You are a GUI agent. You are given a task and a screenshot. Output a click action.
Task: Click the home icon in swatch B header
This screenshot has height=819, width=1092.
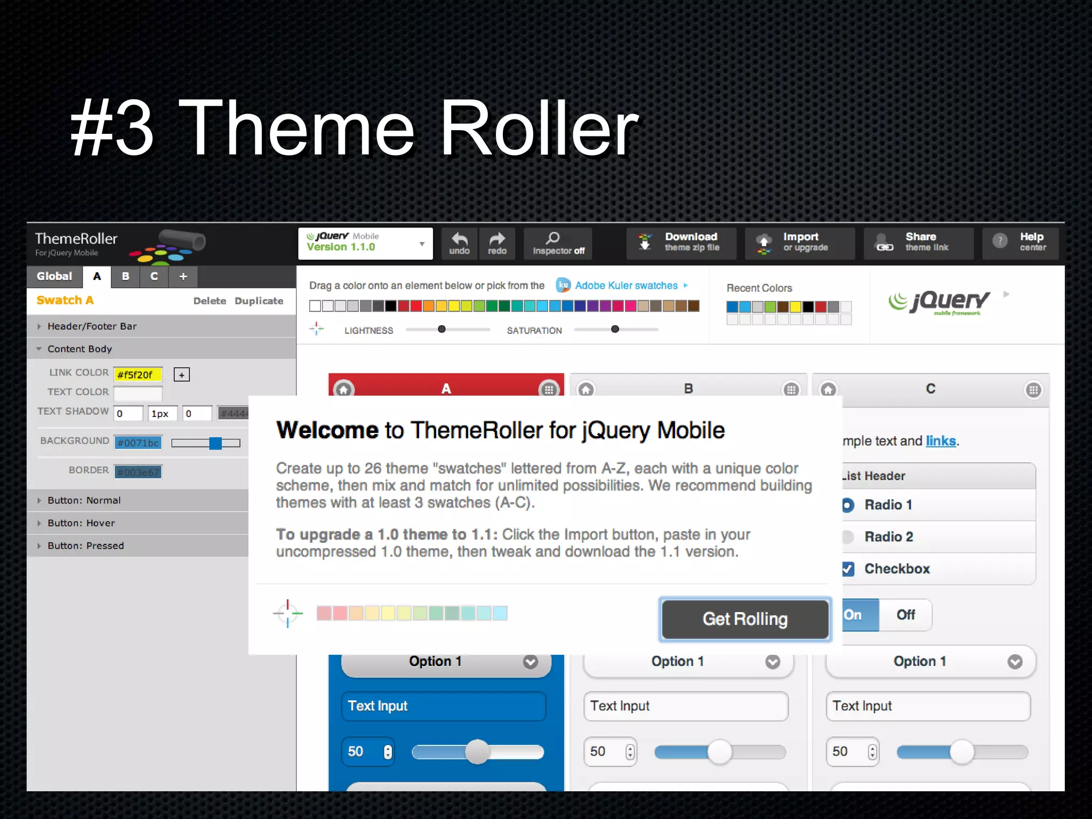click(586, 389)
